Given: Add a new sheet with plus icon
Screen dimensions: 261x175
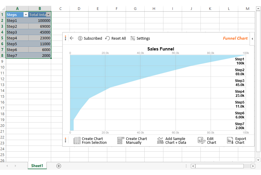Looking at the screenshot, I should [58, 166].
